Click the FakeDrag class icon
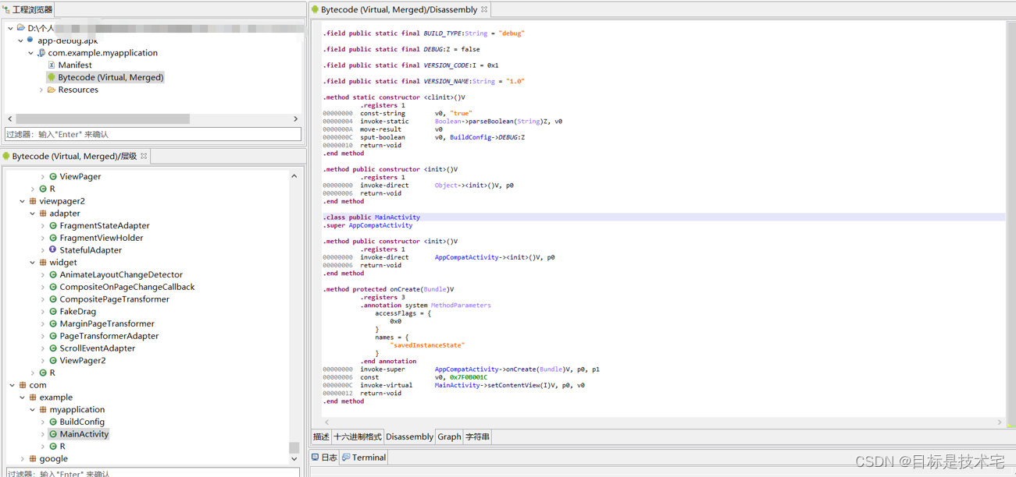 [53, 312]
